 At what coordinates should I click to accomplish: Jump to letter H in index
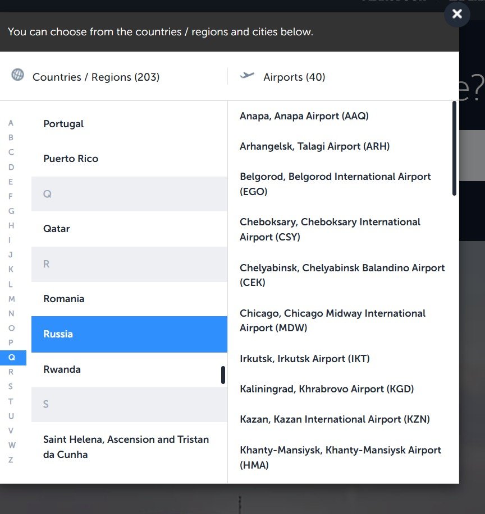coord(11,225)
